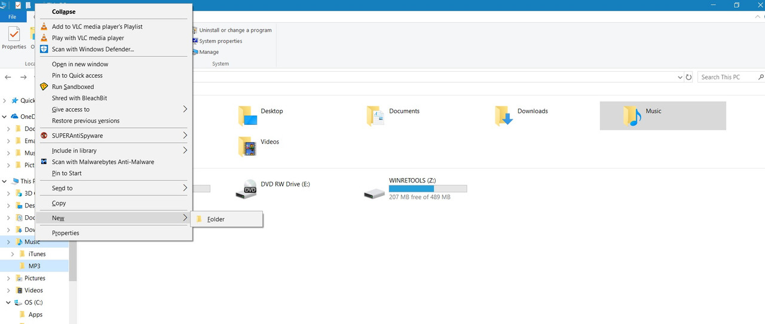Screen dimensions: 765x324
Task: Click the VLC cone beside Play with VLC
Action: click(44, 38)
